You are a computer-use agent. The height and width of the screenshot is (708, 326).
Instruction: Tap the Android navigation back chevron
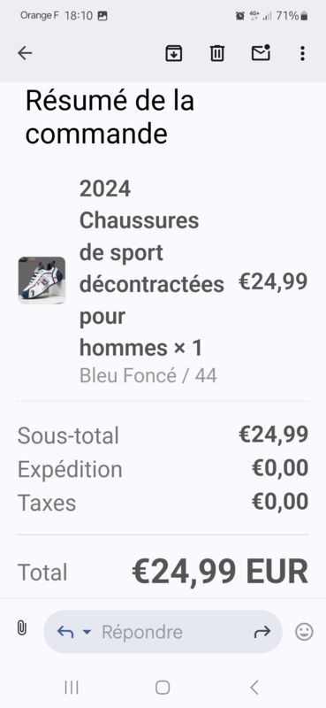click(254, 688)
